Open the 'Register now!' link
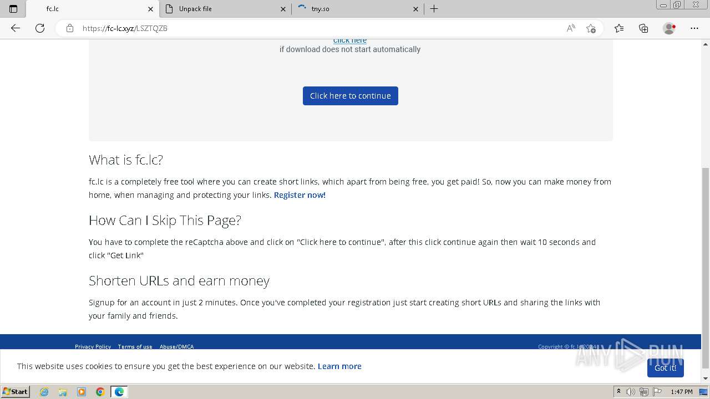The height and width of the screenshot is (399, 710). tap(300, 195)
